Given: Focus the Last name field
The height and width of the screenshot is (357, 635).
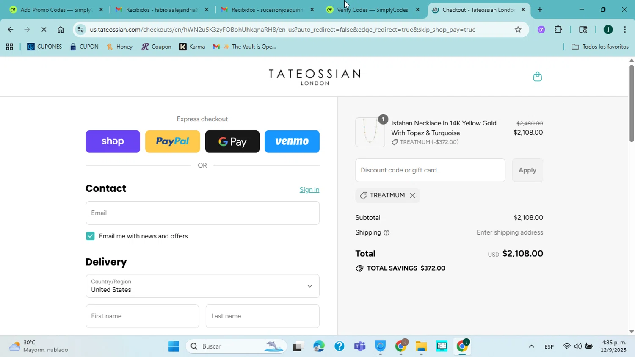Looking at the screenshot, I should (x=262, y=316).
